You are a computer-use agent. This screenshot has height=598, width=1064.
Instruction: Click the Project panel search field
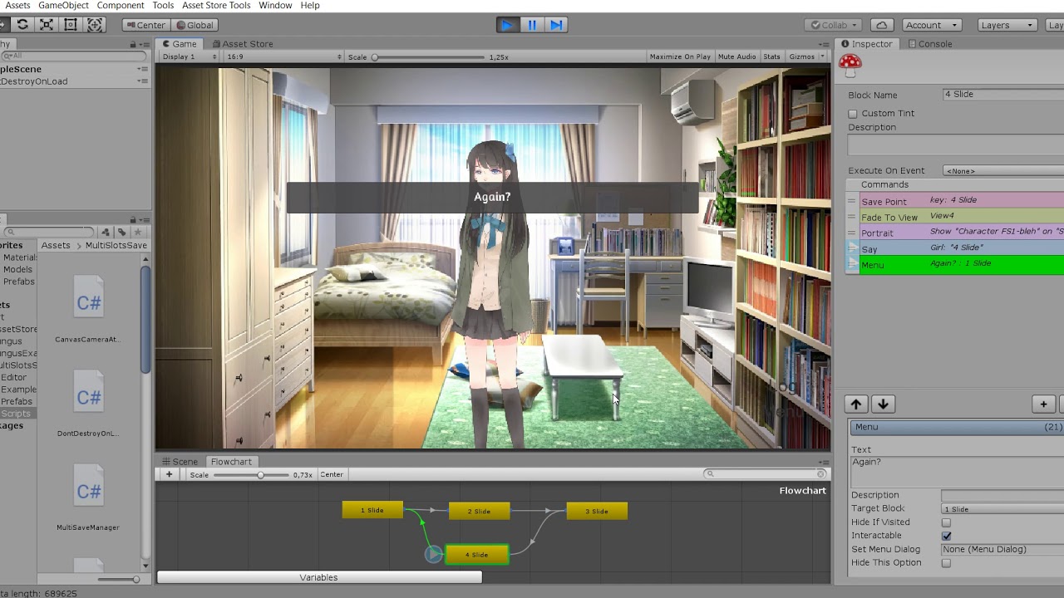[50, 232]
